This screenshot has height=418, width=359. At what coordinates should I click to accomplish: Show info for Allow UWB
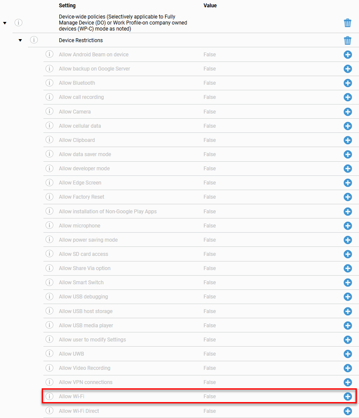coord(49,353)
